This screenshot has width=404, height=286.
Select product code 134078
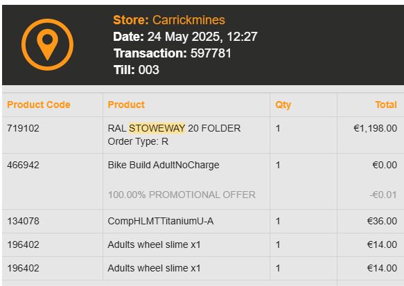(23, 221)
